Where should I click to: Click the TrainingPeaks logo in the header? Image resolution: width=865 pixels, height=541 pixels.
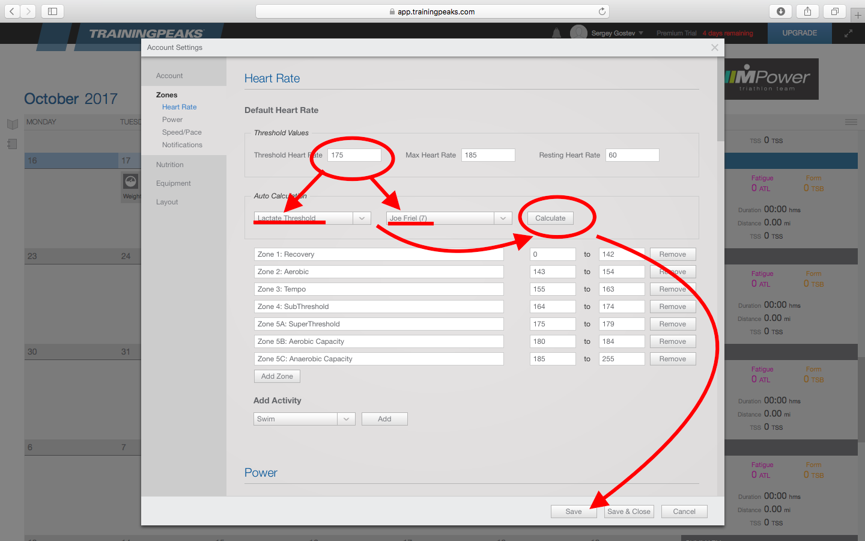pyautogui.click(x=146, y=34)
